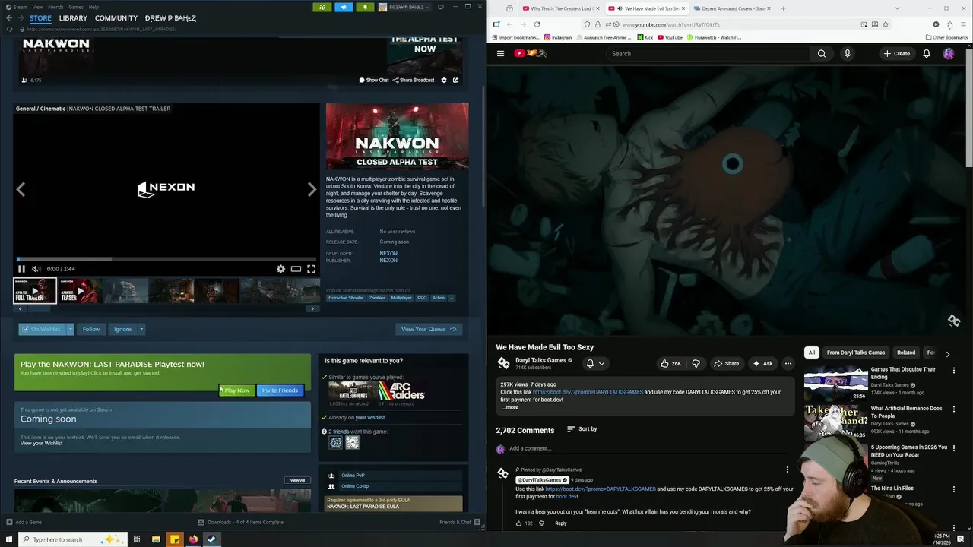Viewport: 973px width, 547px height.
Task: Open channel notification bell dropdown
Action: click(595, 364)
